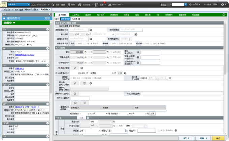Open the 検索・登録 scissors-pen icon menu
The image size is (229, 141).
[53, 5]
